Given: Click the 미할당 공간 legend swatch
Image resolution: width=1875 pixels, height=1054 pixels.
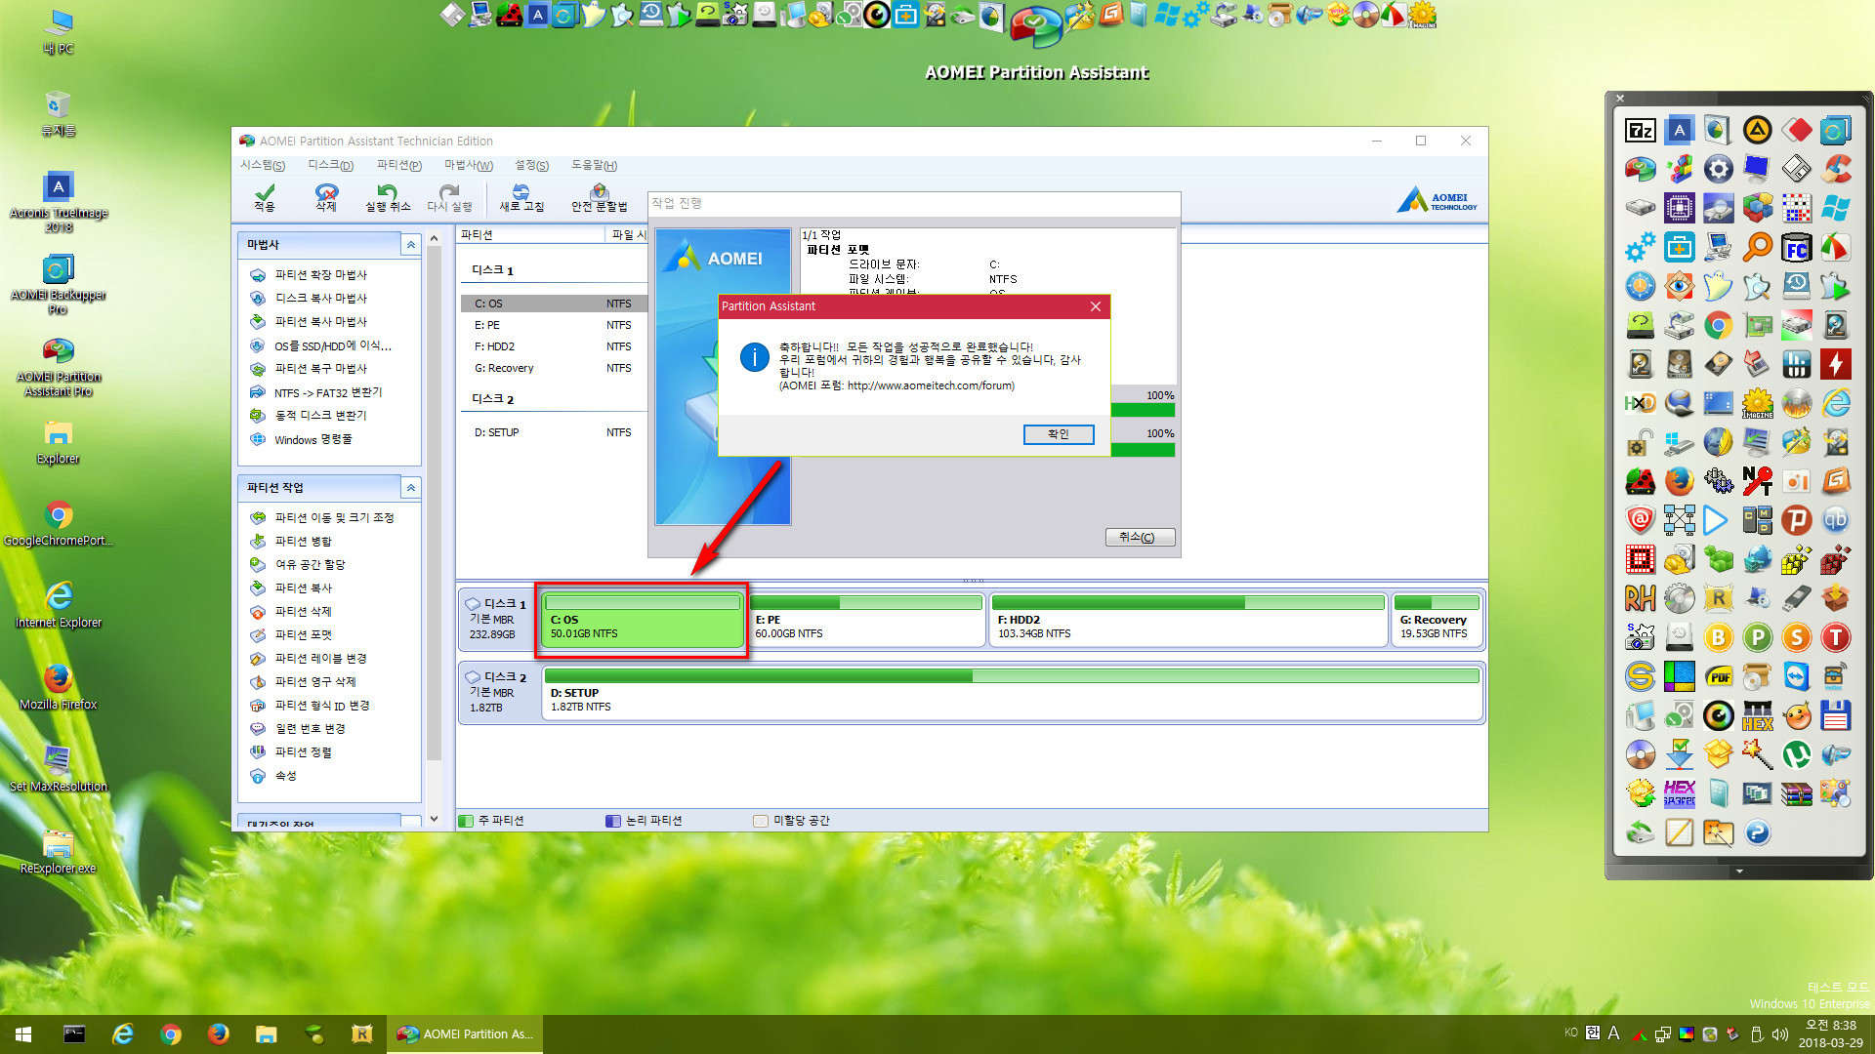Looking at the screenshot, I should tap(761, 821).
